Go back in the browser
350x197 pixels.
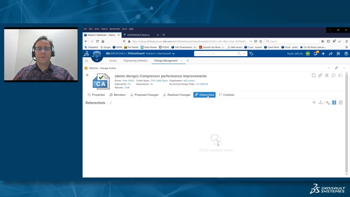point(86,41)
